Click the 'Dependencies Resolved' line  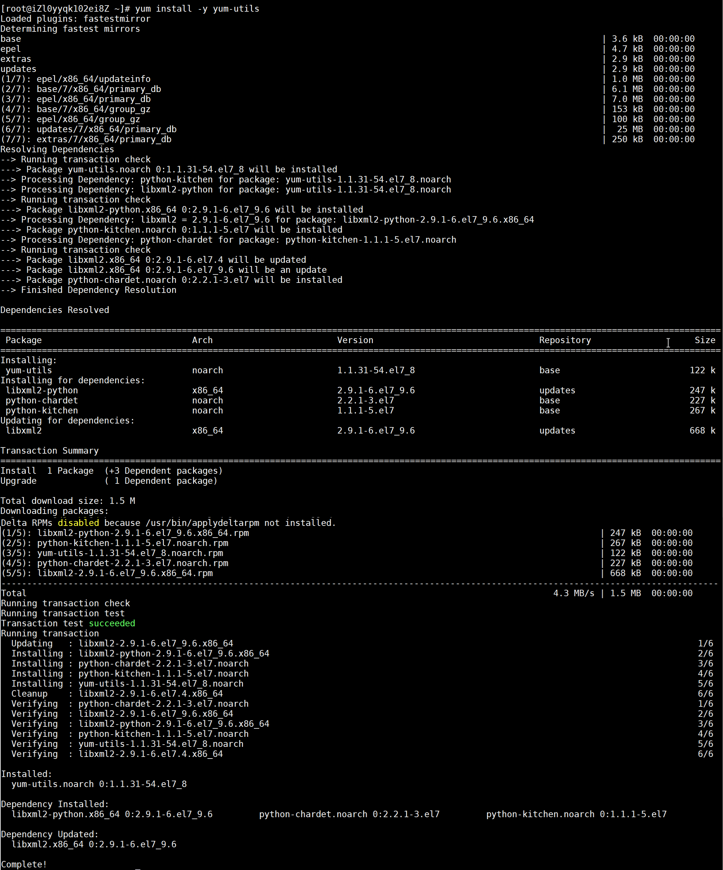55,310
